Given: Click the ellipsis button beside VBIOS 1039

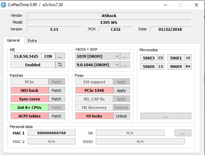Looking at the screenshot, I should (125, 56).
